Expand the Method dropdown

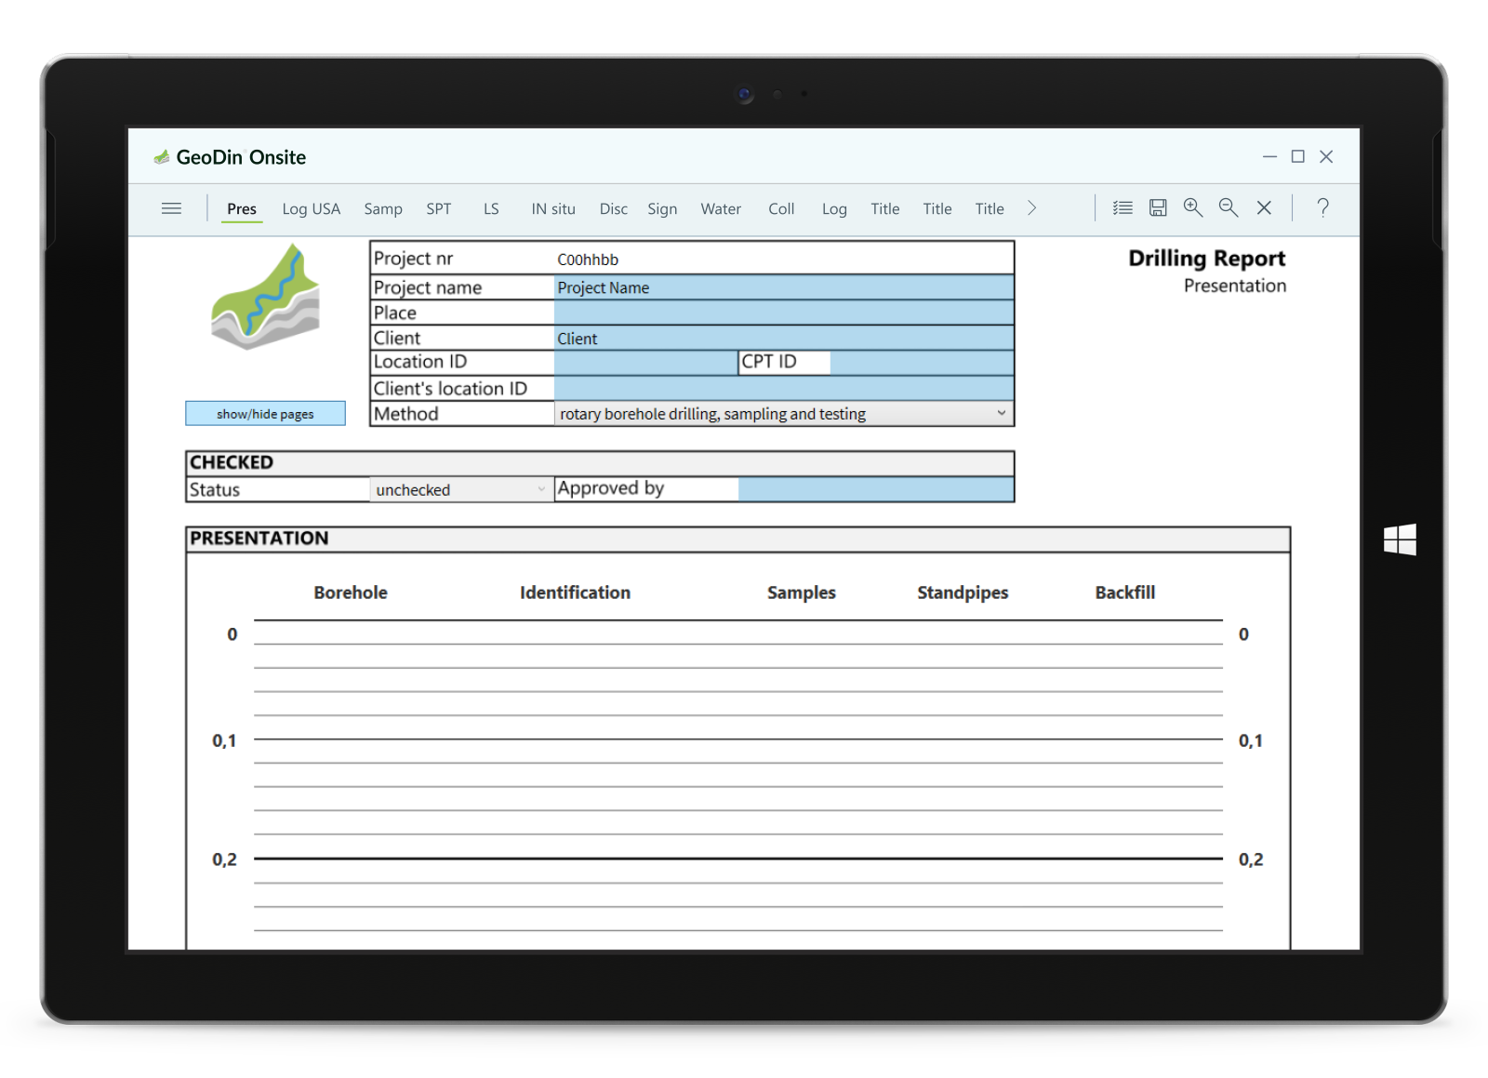(x=1001, y=413)
